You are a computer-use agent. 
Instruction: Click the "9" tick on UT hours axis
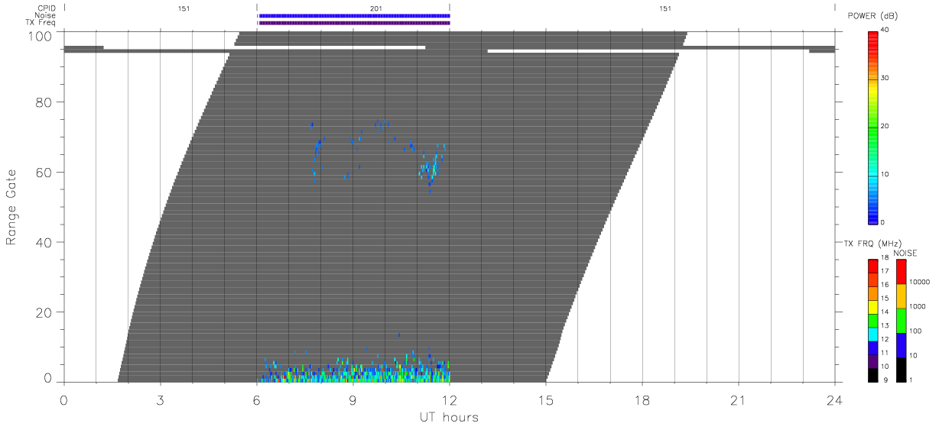353,399
